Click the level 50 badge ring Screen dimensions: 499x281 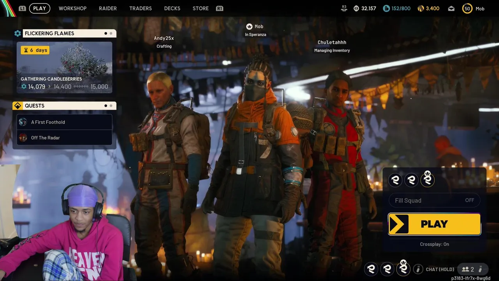pyautogui.click(x=467, y=8)
